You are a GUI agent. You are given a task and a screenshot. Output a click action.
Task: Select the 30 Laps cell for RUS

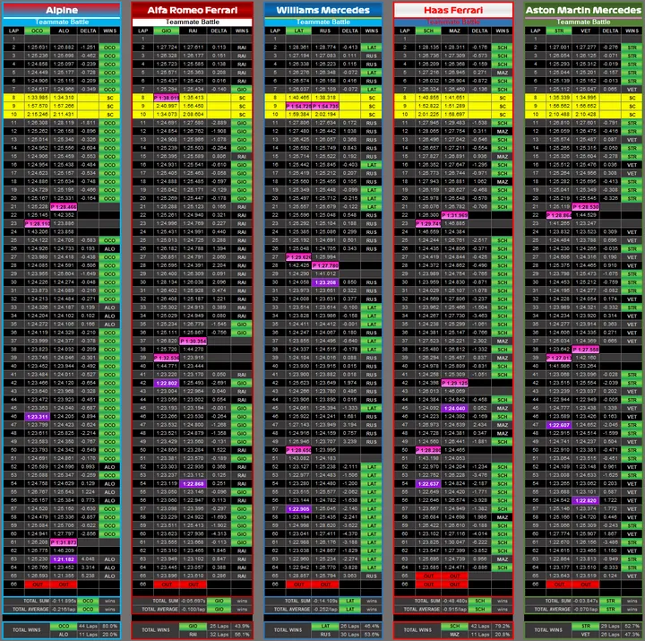(349, 635)
